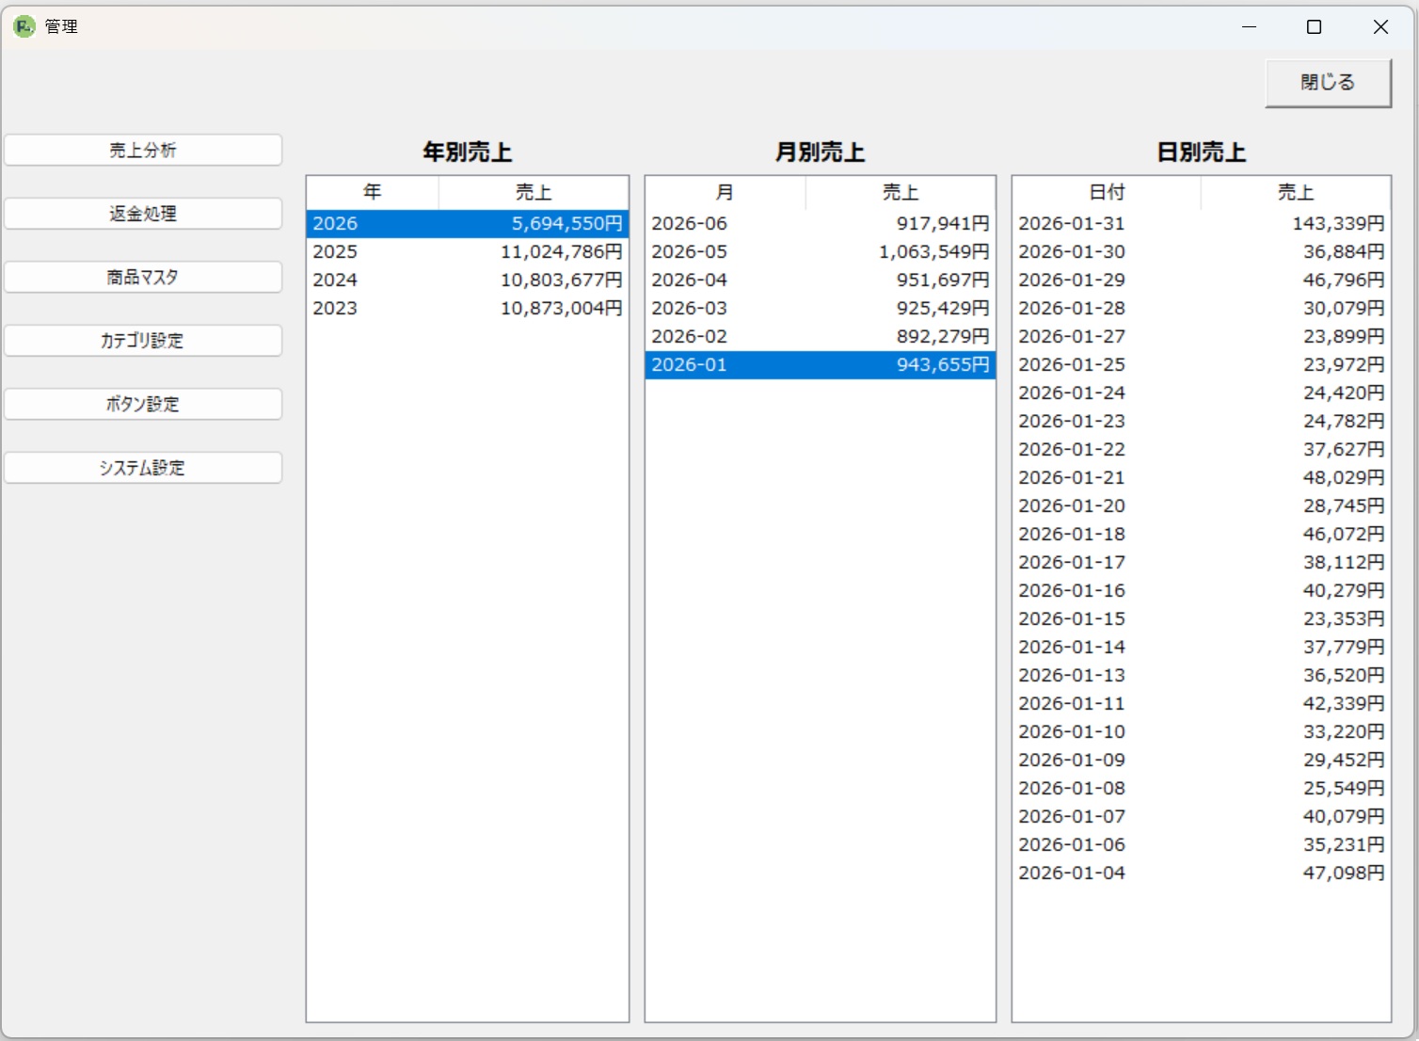Select the 2024 yearly sales row
1419x1041 pixels.
467,280
